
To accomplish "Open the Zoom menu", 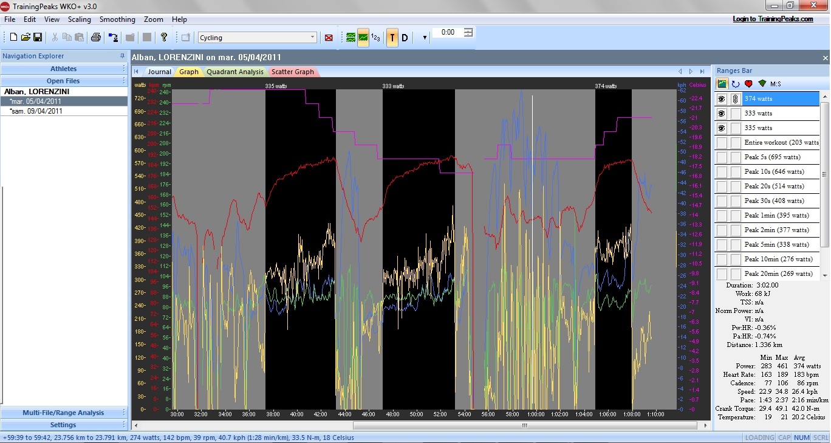I will pyautogui.click(x=154, y=19).
